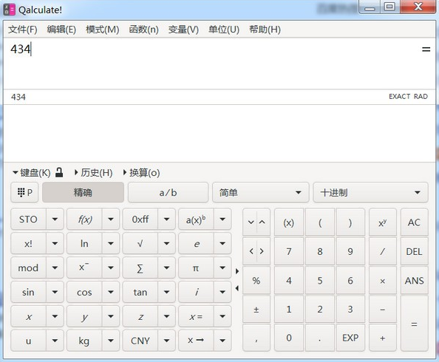
Task: Open dropdown arrow next to CNY
Action: click(x=166, y=341)
